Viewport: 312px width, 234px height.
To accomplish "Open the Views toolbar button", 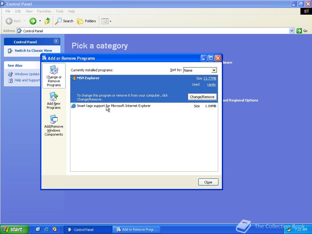I will click(105, 21).
